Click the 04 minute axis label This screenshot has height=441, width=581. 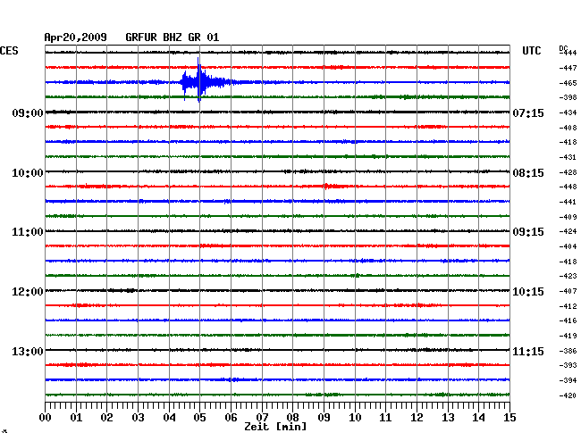[x=169, y=418]
